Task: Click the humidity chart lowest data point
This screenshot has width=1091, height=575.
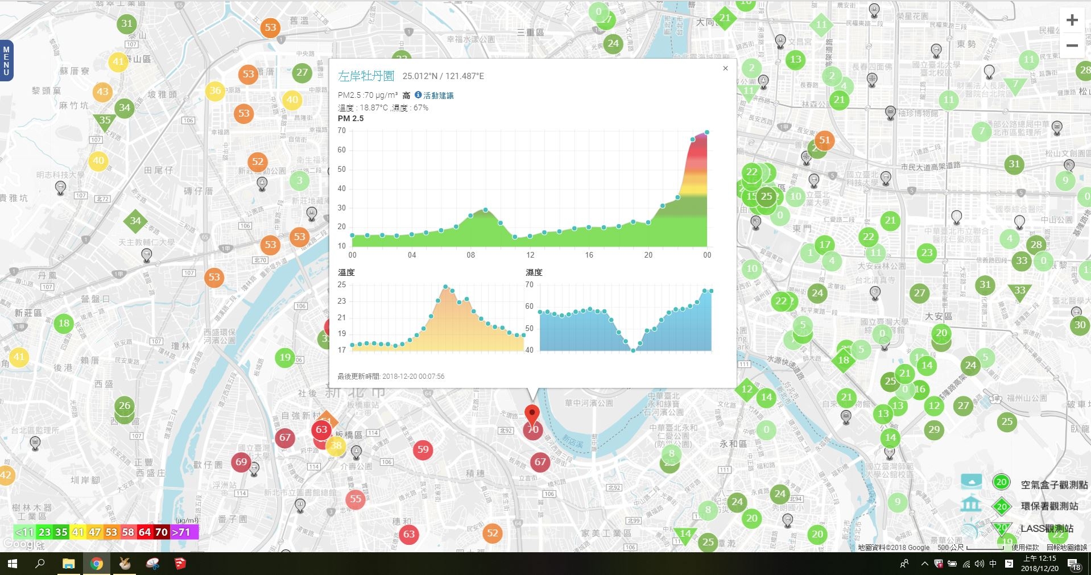Action: [633, 350]
